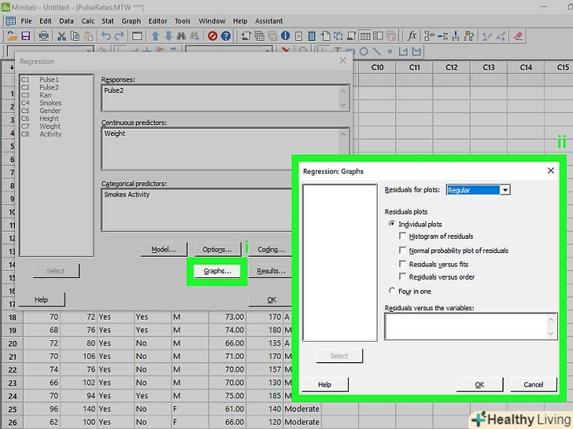This screenshot has height=429, width=573.
Task: Click the Cut scissors icon
Action: [61, 36]
